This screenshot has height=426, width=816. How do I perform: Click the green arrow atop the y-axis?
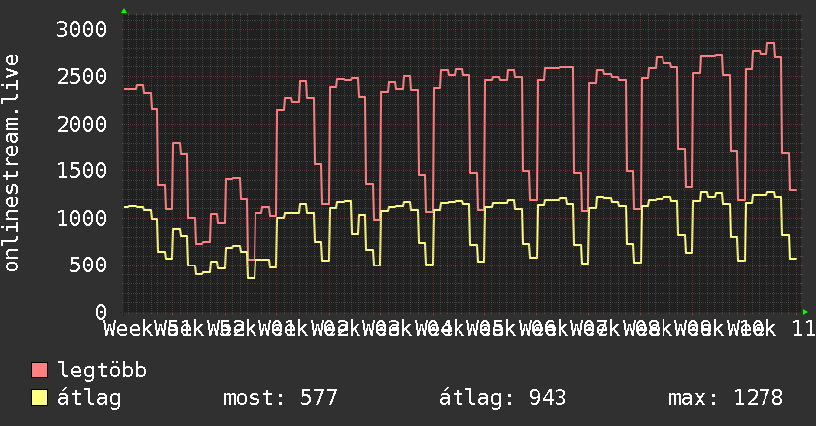pyautogui.click(x=124, y=11)
